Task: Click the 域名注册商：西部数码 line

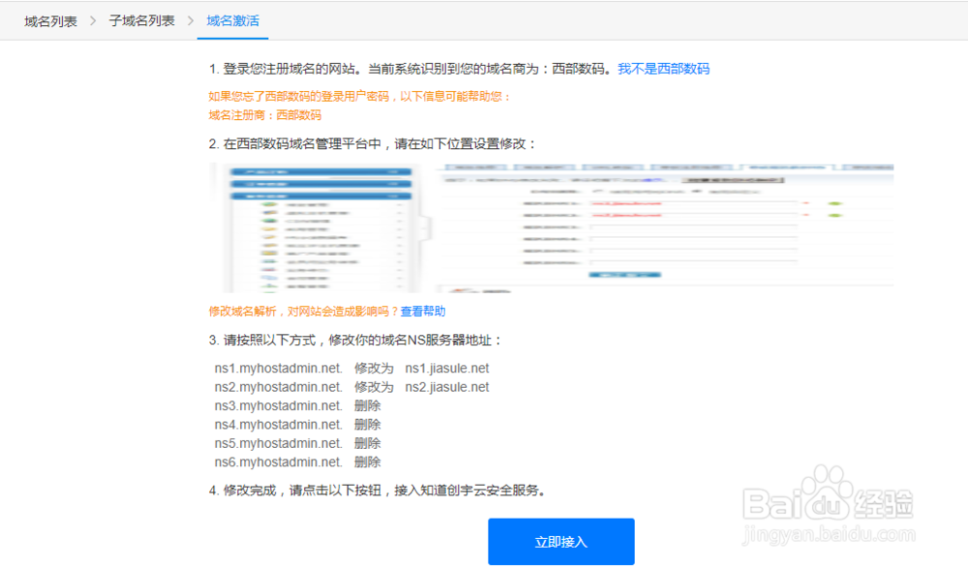Action: coord(265,115)
